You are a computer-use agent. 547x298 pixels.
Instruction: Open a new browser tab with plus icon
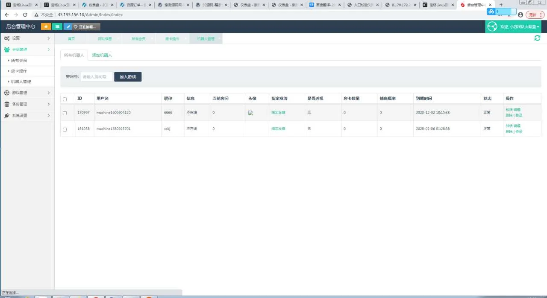(501, 5)
